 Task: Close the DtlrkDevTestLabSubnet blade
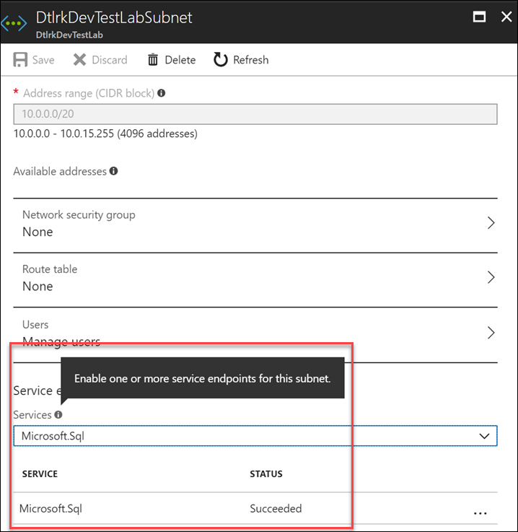pyautogui.click(x=506, y=17)
